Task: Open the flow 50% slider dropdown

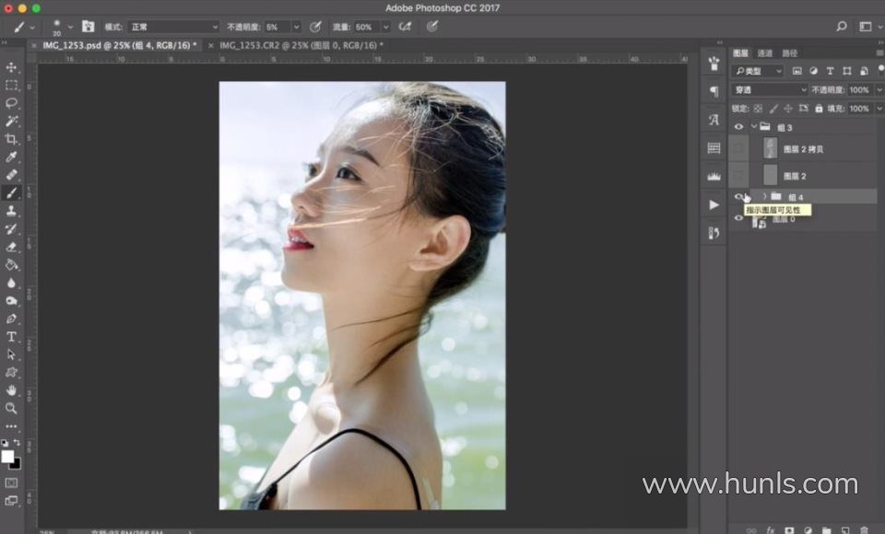Action: [385, 27]
